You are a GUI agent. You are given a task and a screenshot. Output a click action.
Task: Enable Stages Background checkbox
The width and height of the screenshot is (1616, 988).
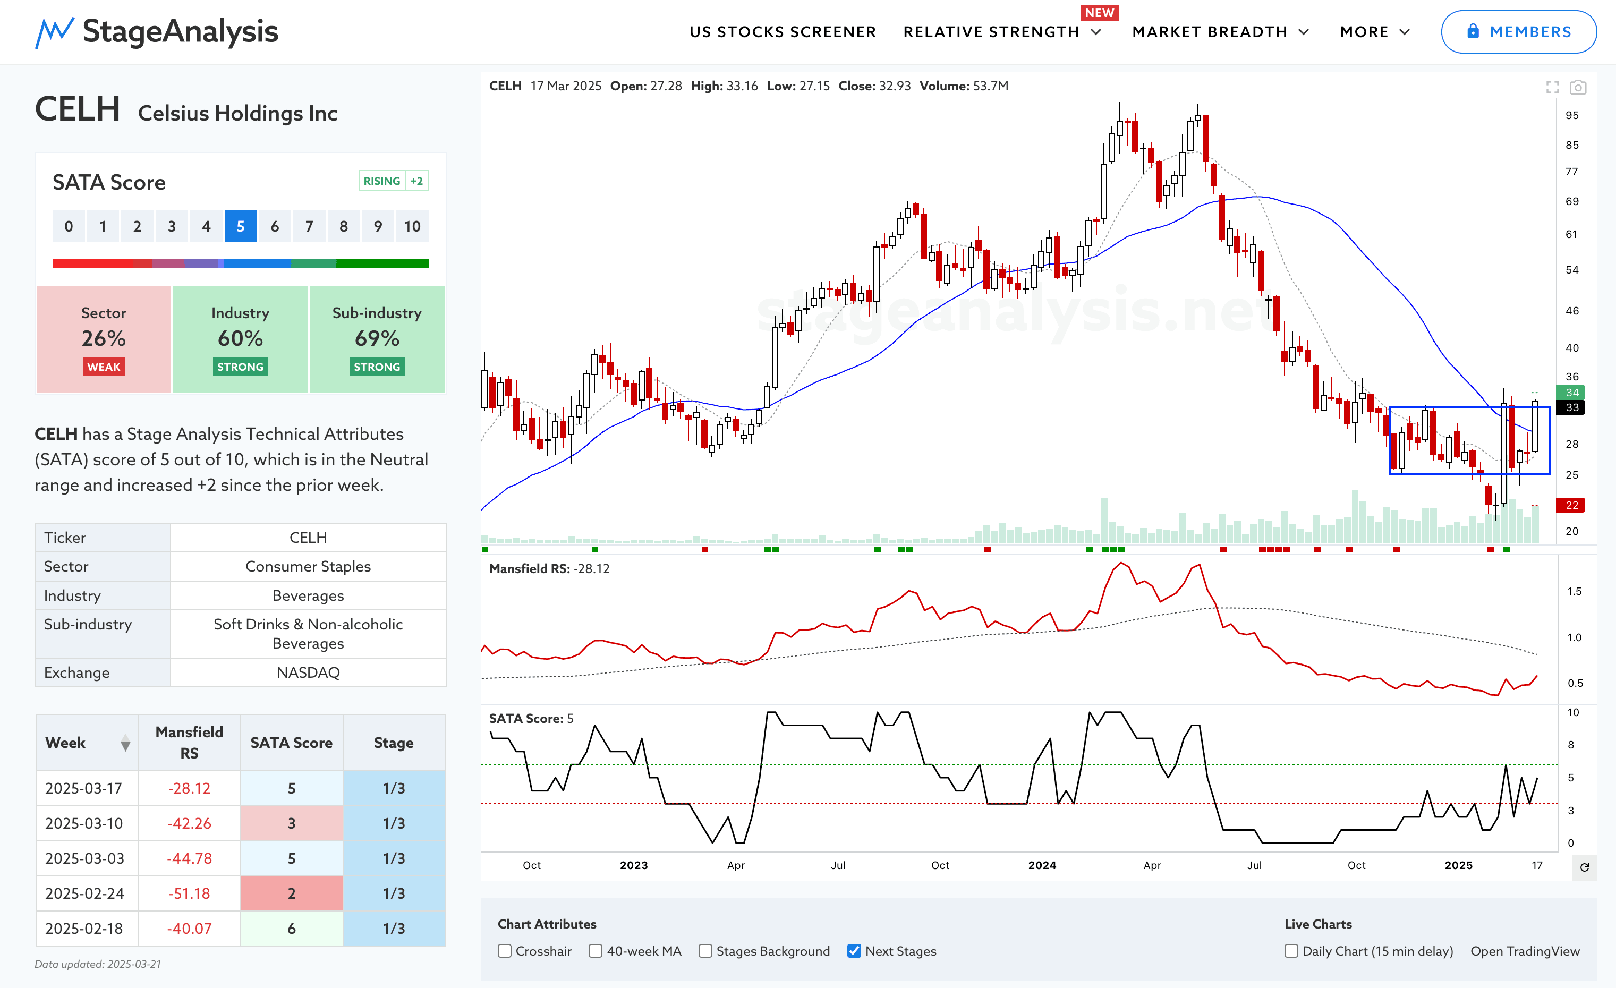click(705, 951)
